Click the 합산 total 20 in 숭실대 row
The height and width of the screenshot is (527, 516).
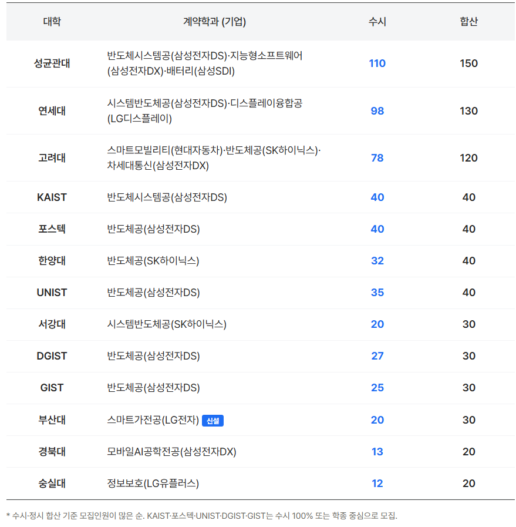468,484
